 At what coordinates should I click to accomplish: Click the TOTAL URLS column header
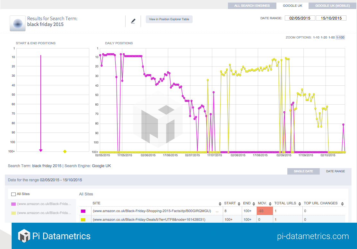(x=285, y=203)
